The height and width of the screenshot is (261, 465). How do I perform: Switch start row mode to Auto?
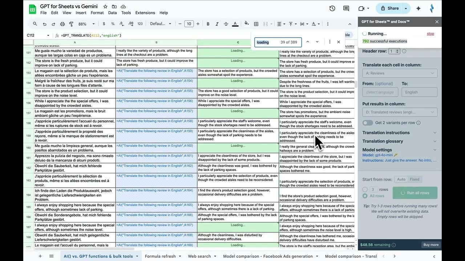pyautogui.click(x=401, y=179)
